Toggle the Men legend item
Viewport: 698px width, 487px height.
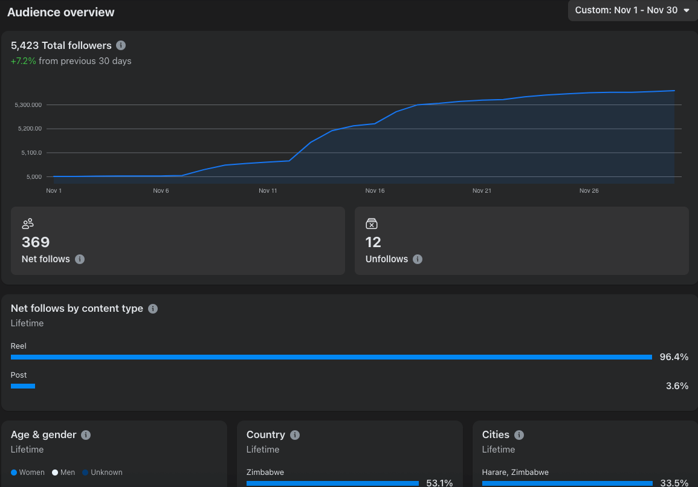pos(63,472)
